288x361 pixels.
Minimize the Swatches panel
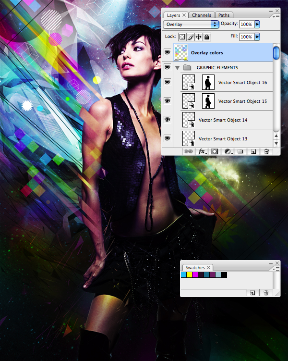tap(271, 263)
